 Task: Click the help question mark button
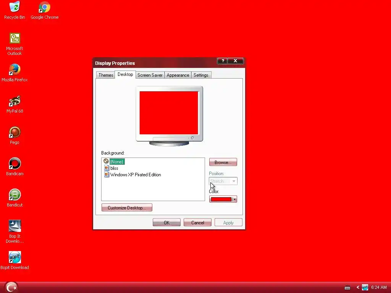coord(223,61)
